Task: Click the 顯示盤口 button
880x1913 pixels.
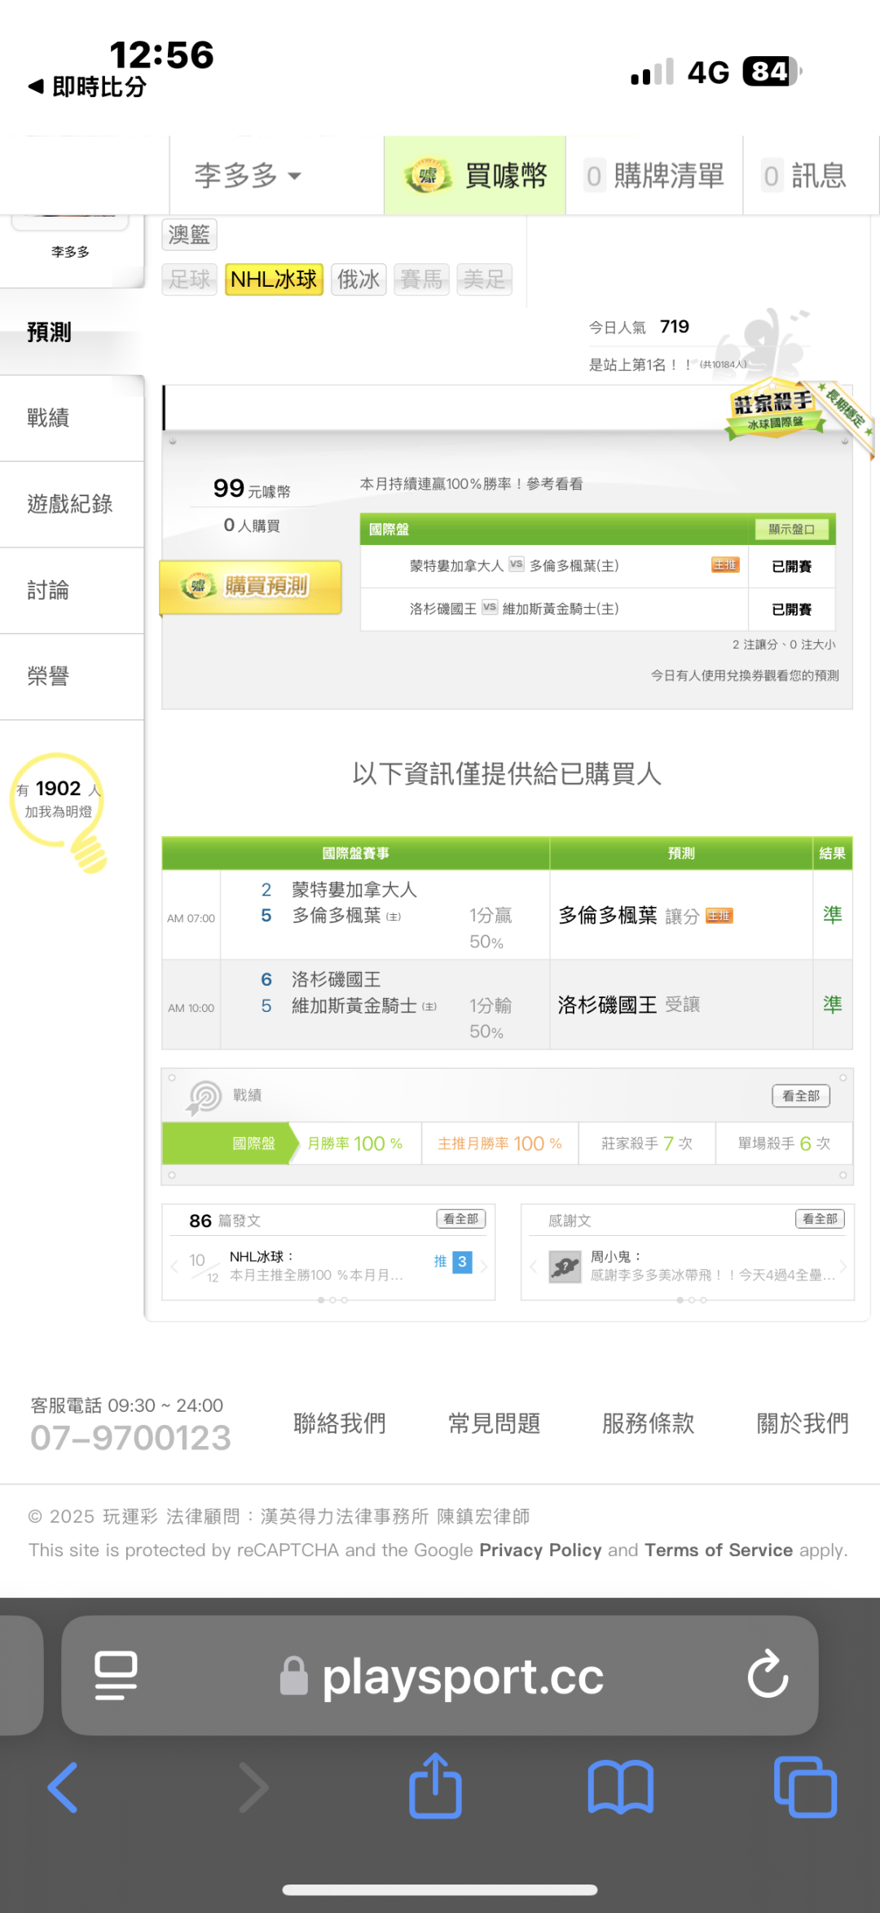Action: [x=791, y=530]
